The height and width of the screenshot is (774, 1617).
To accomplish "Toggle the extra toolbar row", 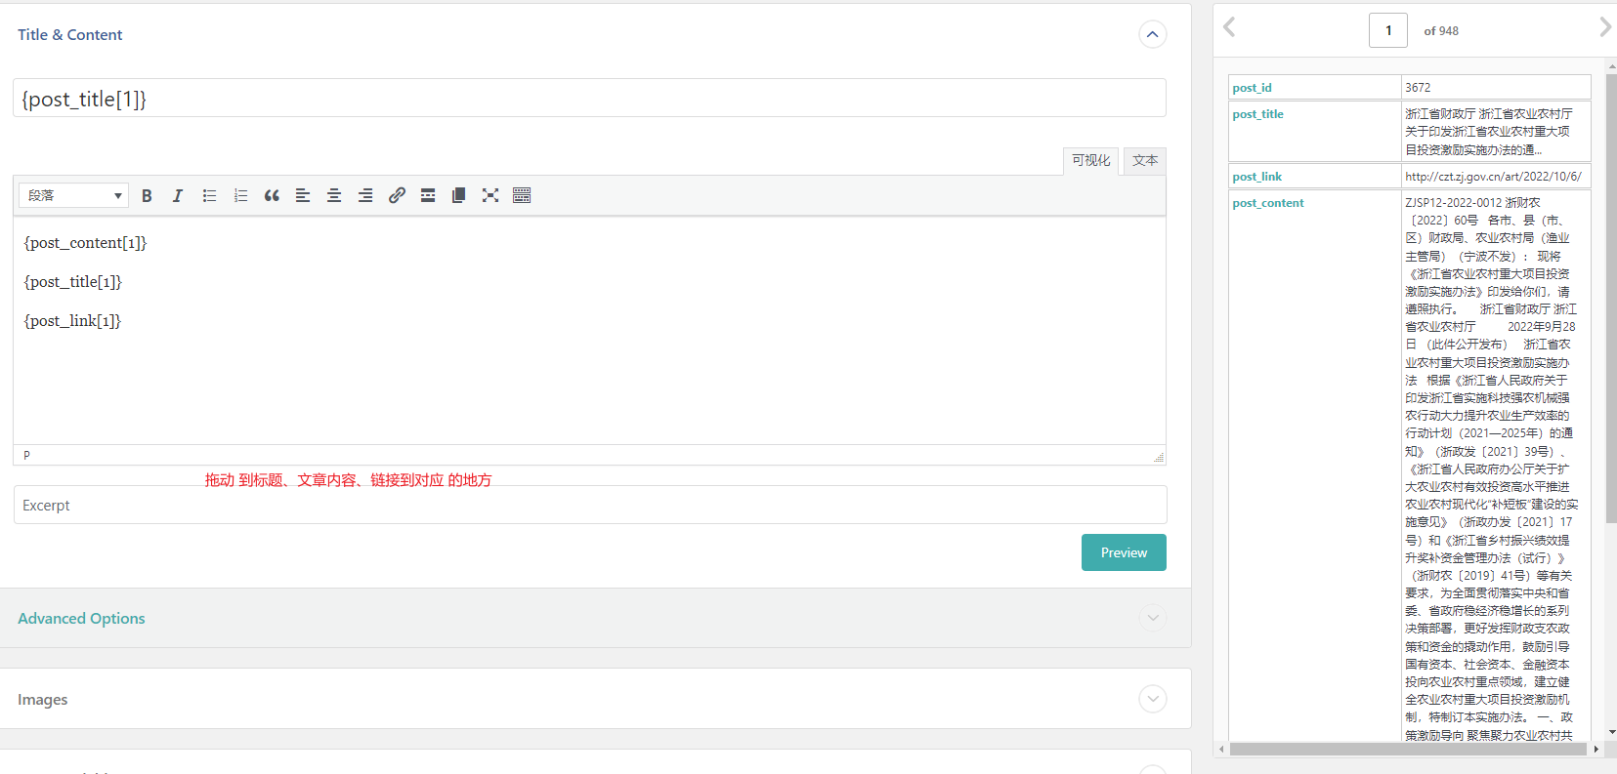I will [x=522, y=196].
